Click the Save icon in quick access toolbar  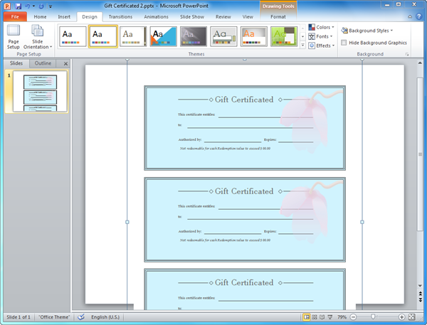tap(18, 6)
